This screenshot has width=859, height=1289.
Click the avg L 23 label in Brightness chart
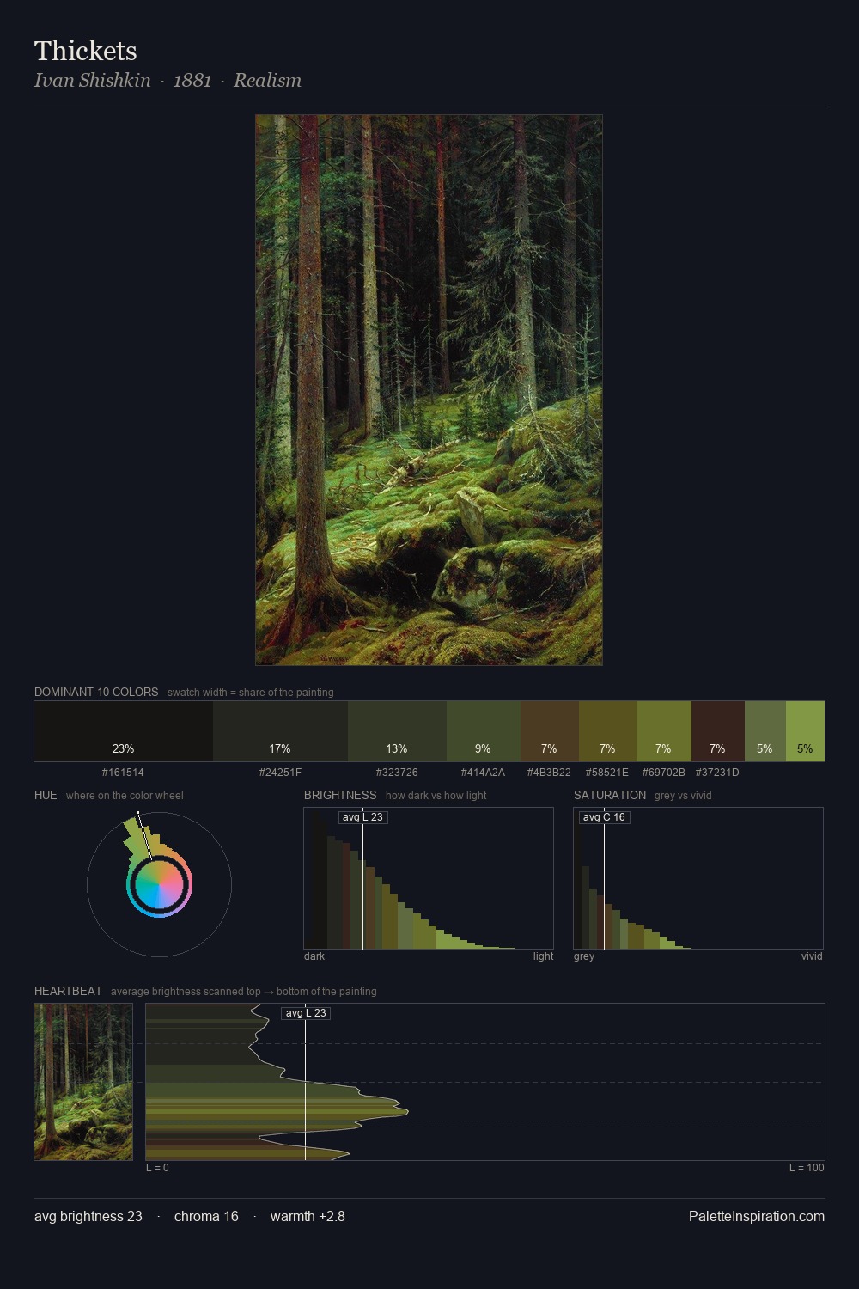point(362,817)
